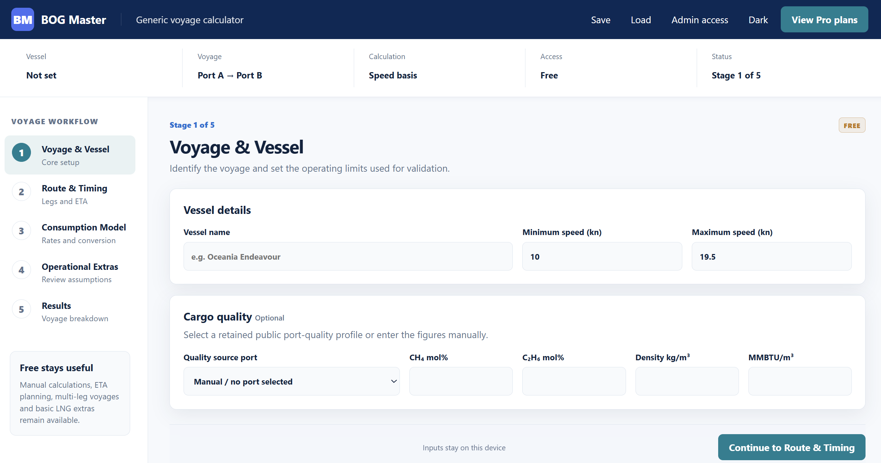The image size is (881, 463).
Task: Select step 5 circle in workflow
Action: (21, 309)
